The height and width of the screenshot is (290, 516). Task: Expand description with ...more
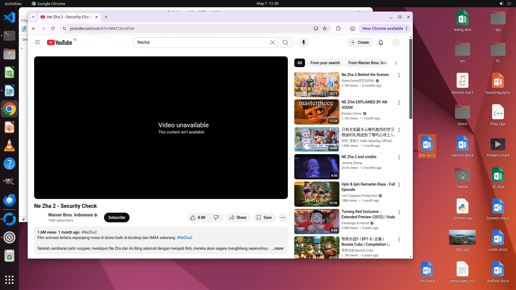pyautogui.click(x=277, y=248)
